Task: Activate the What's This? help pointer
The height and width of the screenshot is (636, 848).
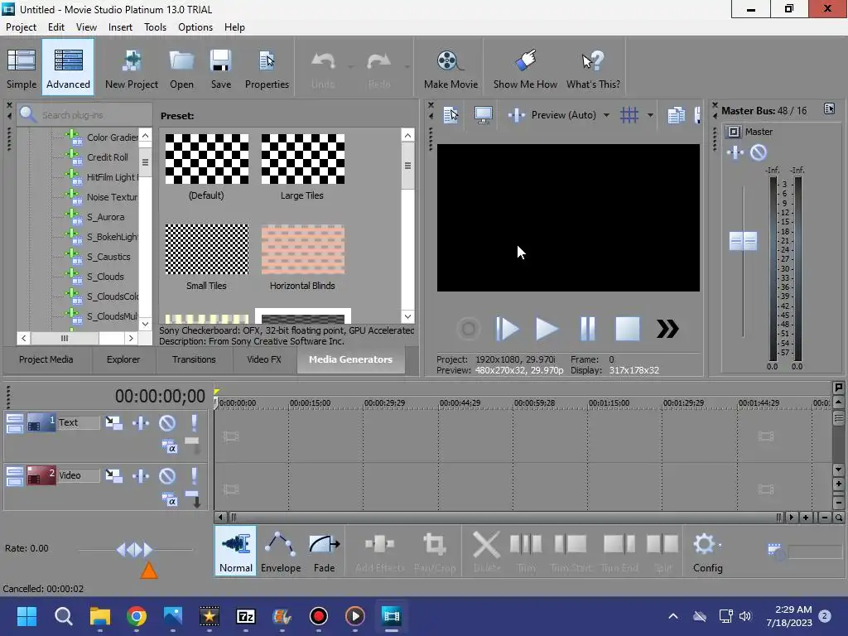Action: coord(593,68)
